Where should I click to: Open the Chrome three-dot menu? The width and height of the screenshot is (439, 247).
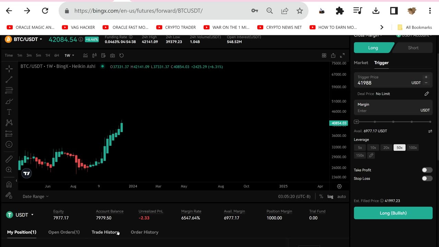click(430, 11)
